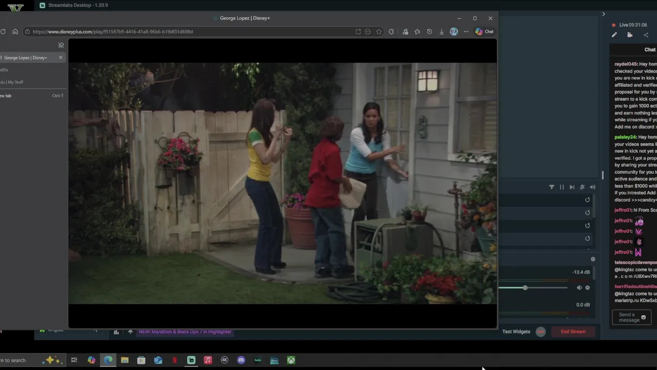
Task: Switch to the Hulu | My Stuff tab
Action: click(x=32, y=82)
